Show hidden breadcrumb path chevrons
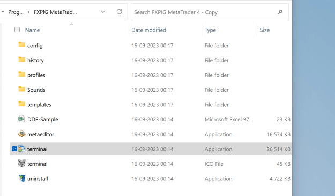The height and width of the screenshot is (196, 335). click(x=3, y=12)
